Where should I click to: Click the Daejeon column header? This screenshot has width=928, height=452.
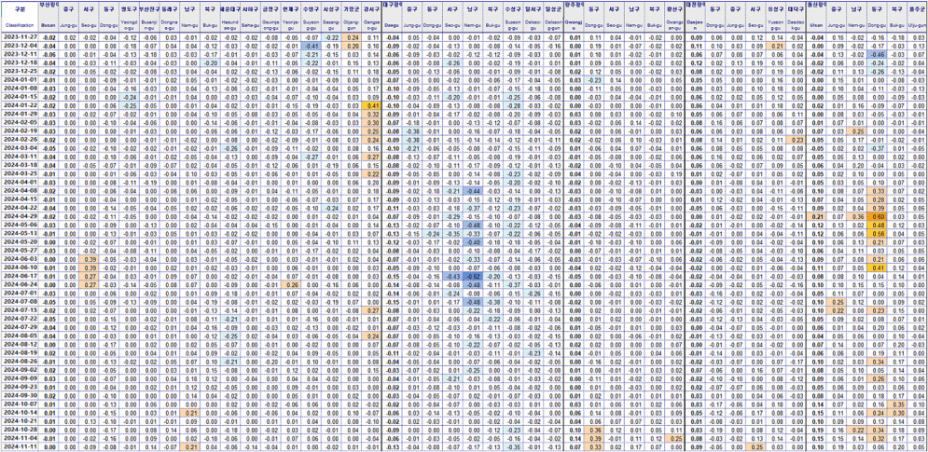click(x=695, y=16)
